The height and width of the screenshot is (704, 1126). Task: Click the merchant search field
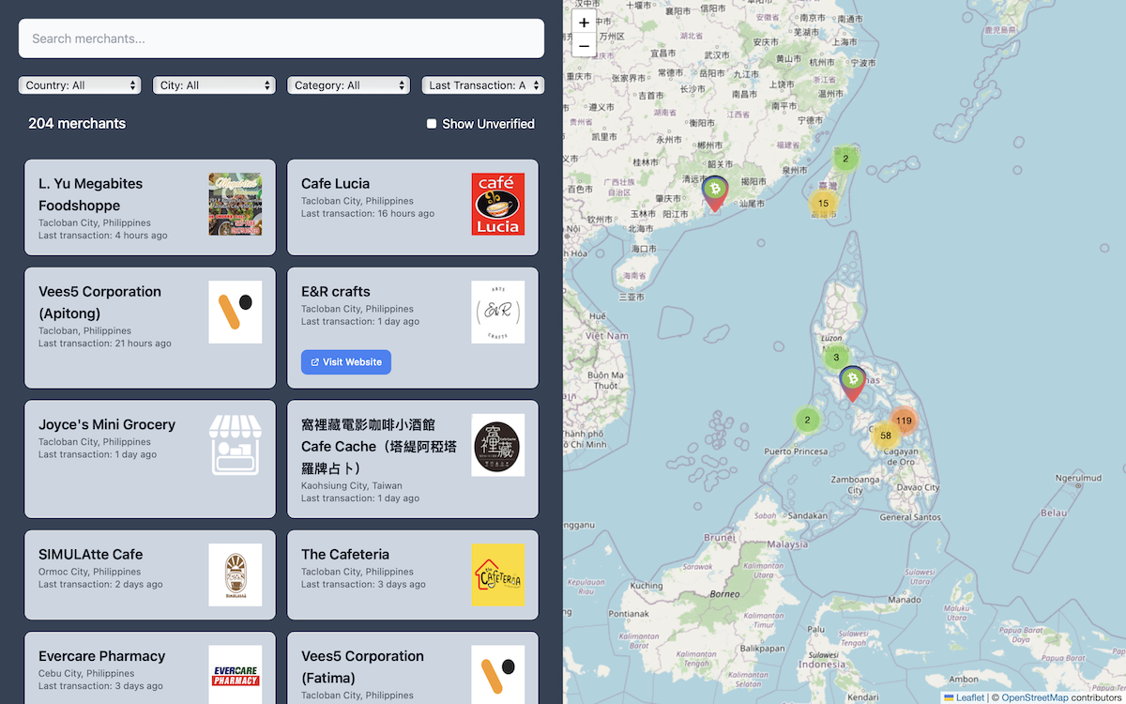[x=281, y=38]
